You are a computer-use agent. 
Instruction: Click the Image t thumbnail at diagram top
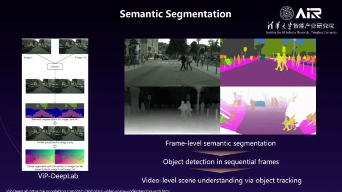pos(36,47)
